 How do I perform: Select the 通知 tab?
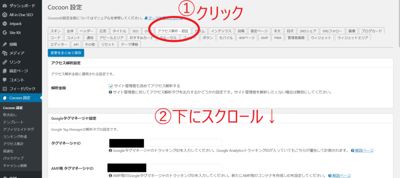90,38
